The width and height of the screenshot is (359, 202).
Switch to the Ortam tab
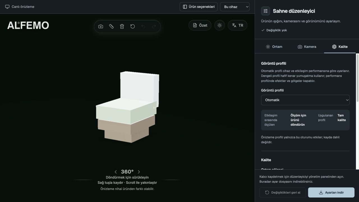(274, 47)
